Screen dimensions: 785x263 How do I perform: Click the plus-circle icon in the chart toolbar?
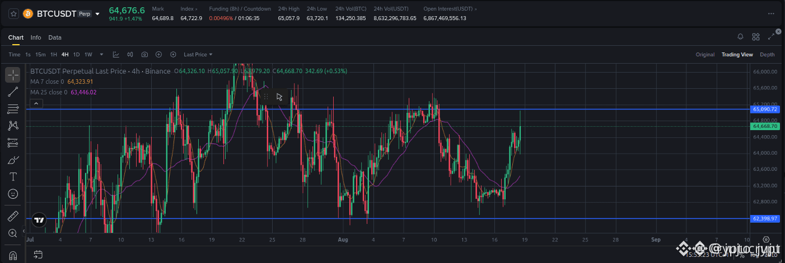159,54
